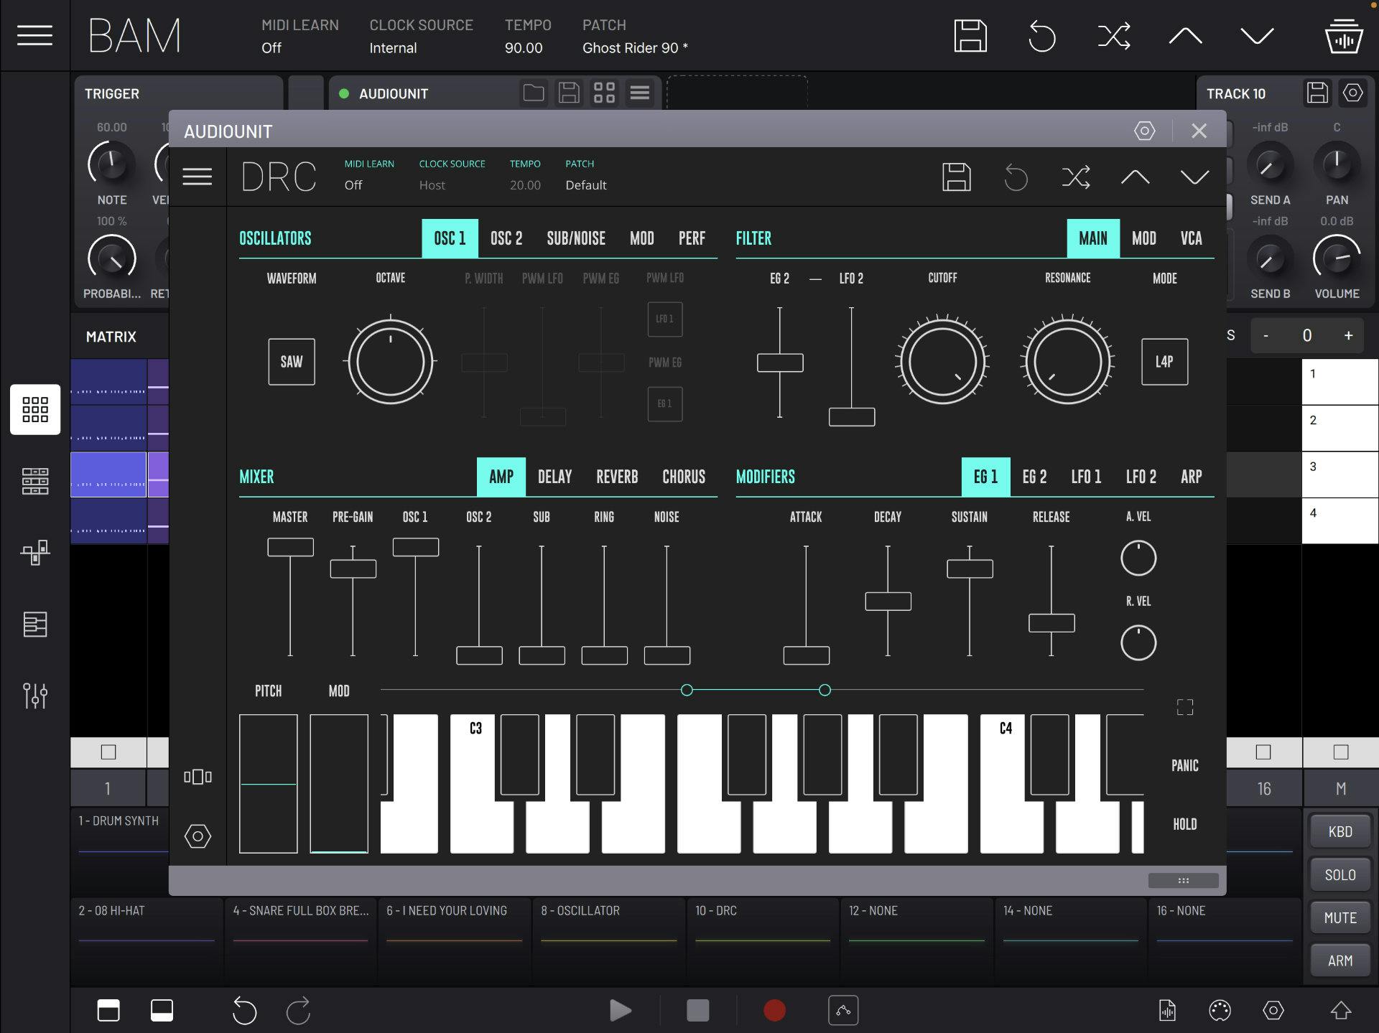Click the CUTOFF knob in filter section
The height and width of the screenshot is (1033, 1379).
click(942, 361)
